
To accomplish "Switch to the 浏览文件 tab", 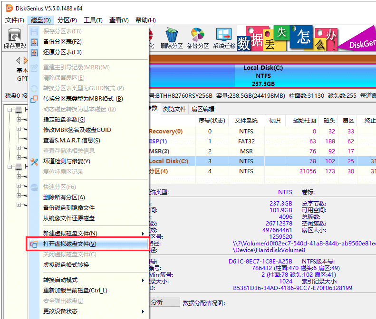I will point(174,109).
